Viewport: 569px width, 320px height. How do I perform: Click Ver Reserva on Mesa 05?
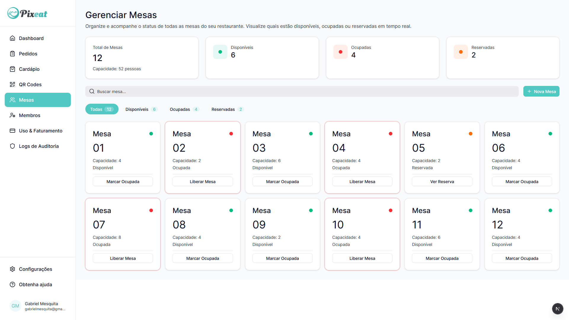pos(442,182)
